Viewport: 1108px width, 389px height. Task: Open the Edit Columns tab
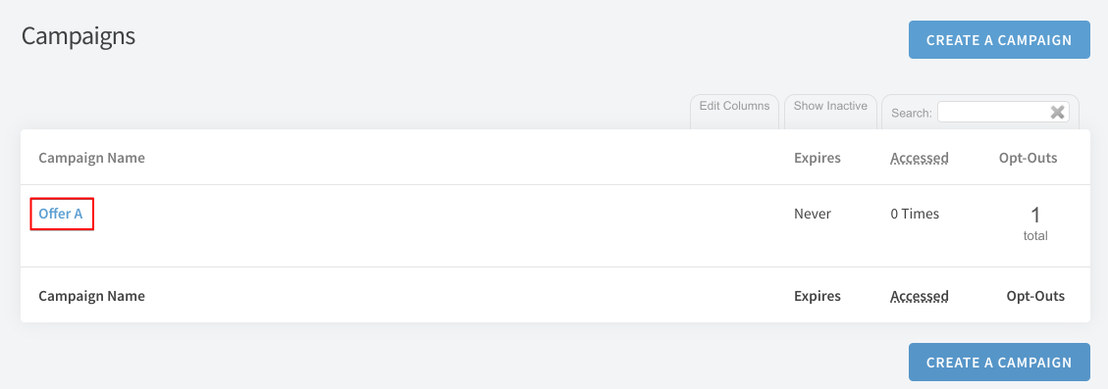pos(734,106)
